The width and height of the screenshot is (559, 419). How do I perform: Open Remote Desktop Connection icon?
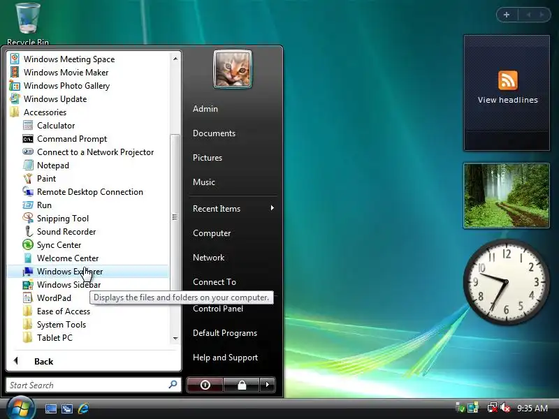click(x=28, y=191)
